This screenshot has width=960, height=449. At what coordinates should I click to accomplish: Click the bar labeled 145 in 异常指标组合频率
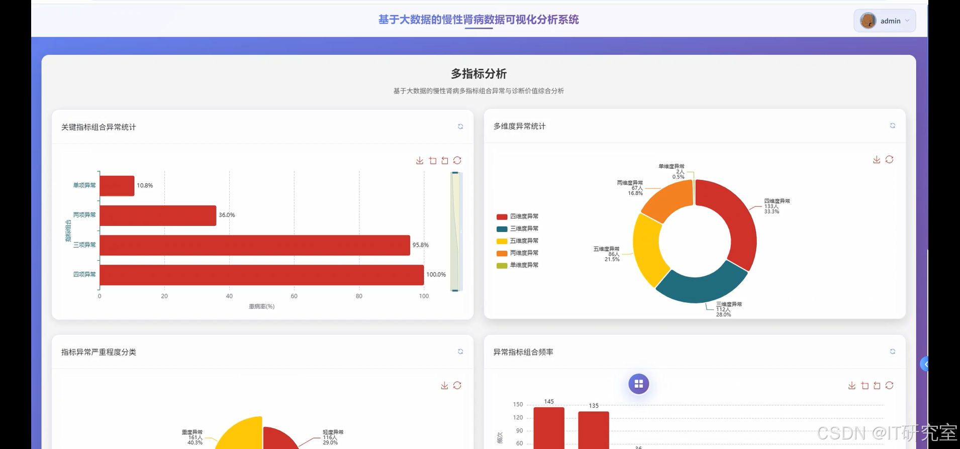pos(549,428)
